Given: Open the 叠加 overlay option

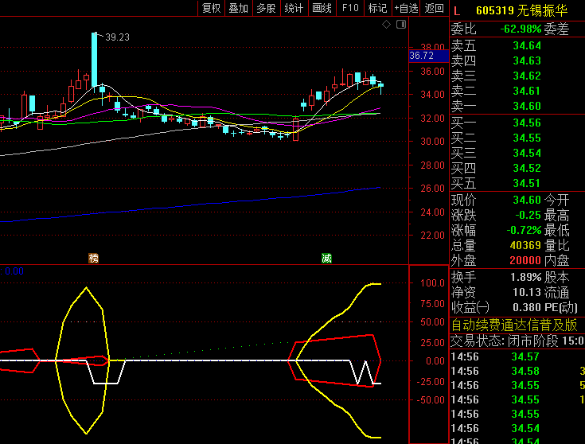Looking at the screenshot, I should pos(239,8).
